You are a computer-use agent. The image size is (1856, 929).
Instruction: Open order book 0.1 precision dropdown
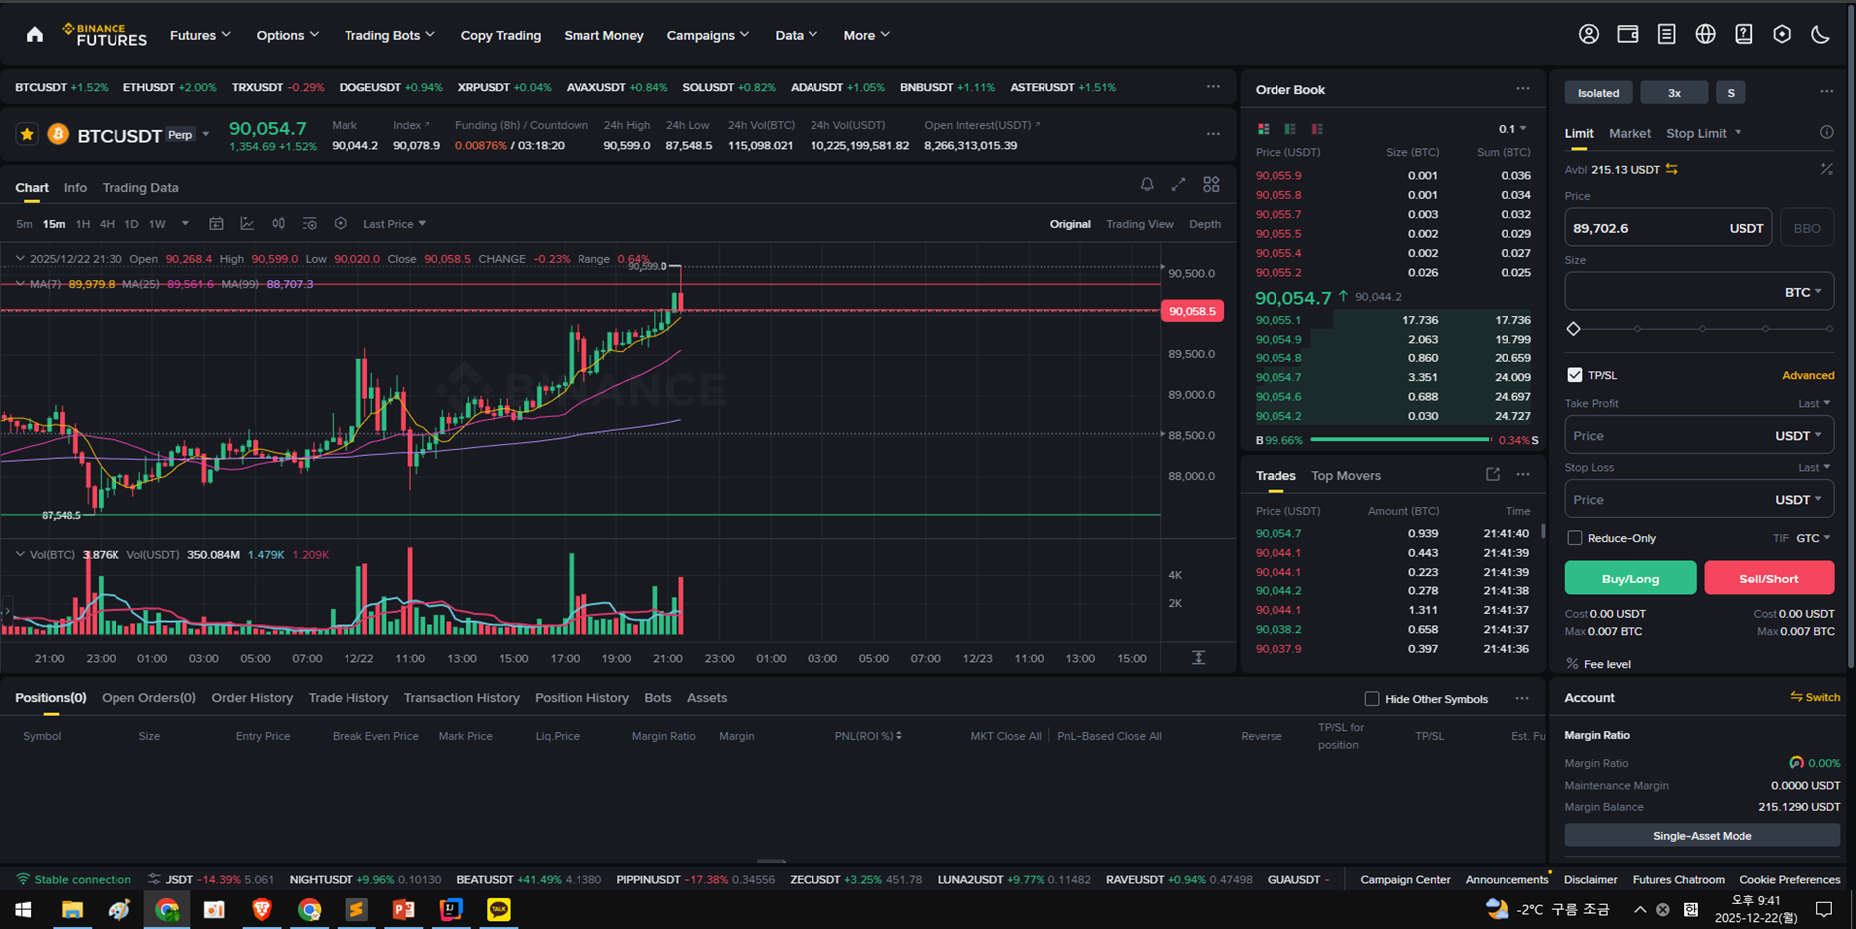(1511, 129)
